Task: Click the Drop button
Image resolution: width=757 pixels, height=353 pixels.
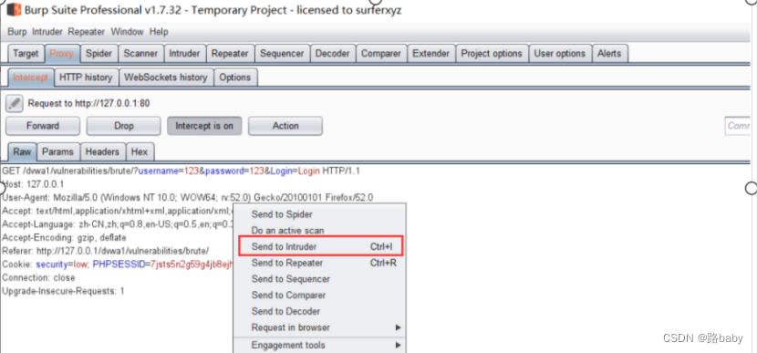Action: (x=124, y=126)
